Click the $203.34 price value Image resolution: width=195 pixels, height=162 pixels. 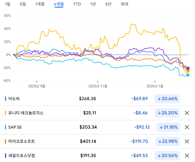coord(88,127)
